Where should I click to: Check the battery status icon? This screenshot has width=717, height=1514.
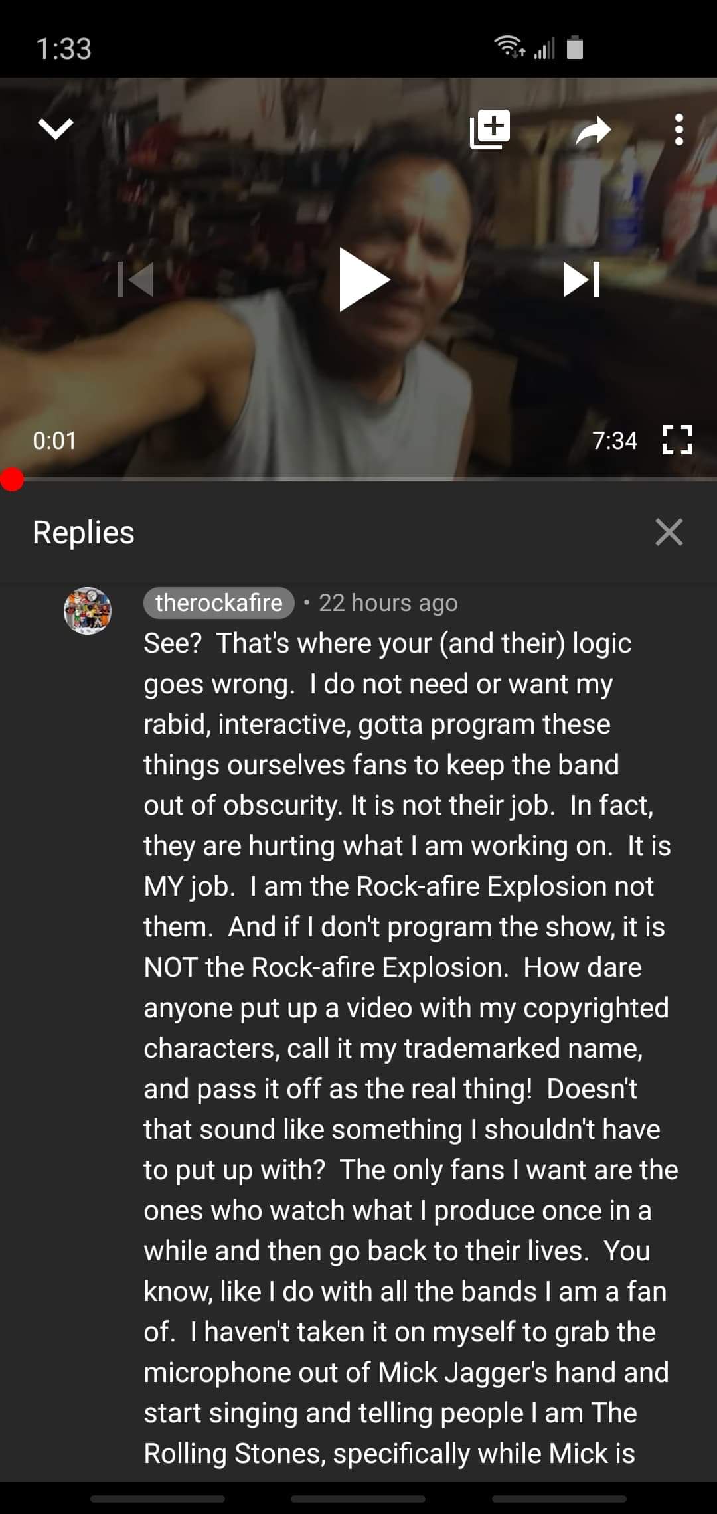(x=575, y=47)
